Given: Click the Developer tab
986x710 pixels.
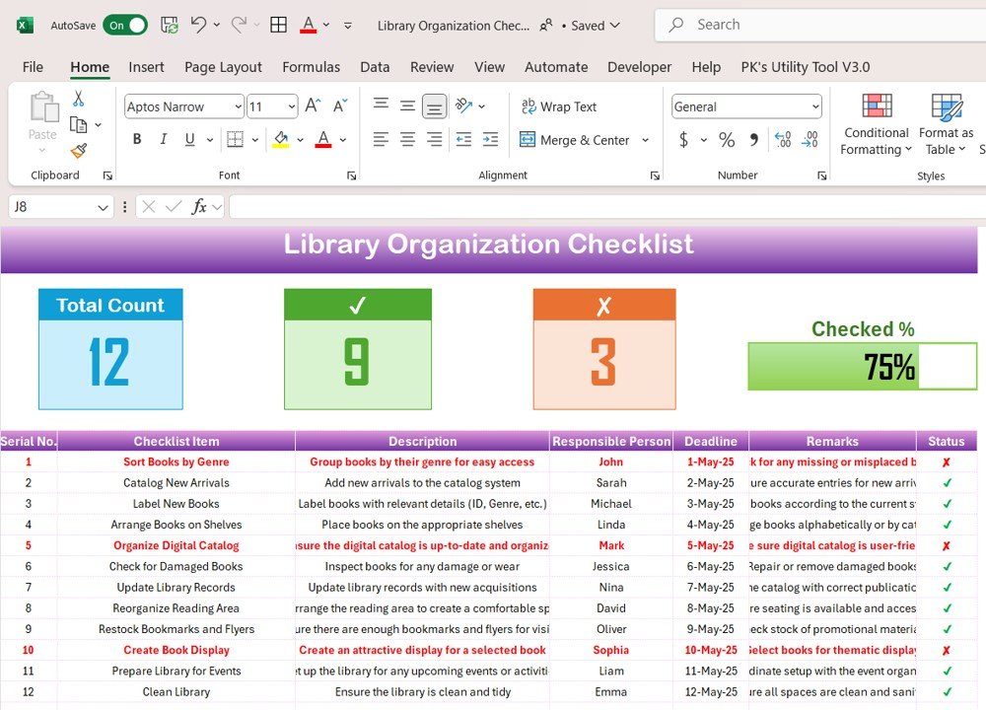Looking at the screenshot, I should pos(640,67).
